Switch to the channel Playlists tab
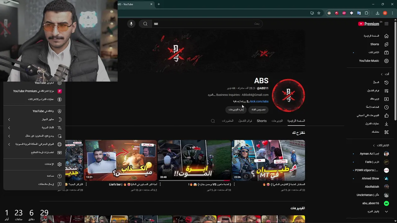Image resolution: width=397 pixels, height=223 pixels. tap(245, 121)
